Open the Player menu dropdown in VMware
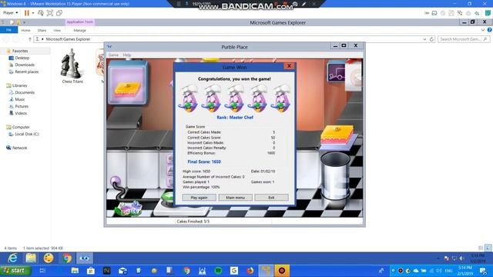The image size is (493, 277). [x=10, y=13]
